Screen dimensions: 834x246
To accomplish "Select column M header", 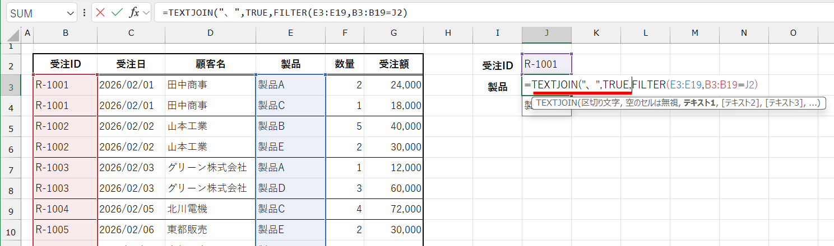I will (695, 33).
